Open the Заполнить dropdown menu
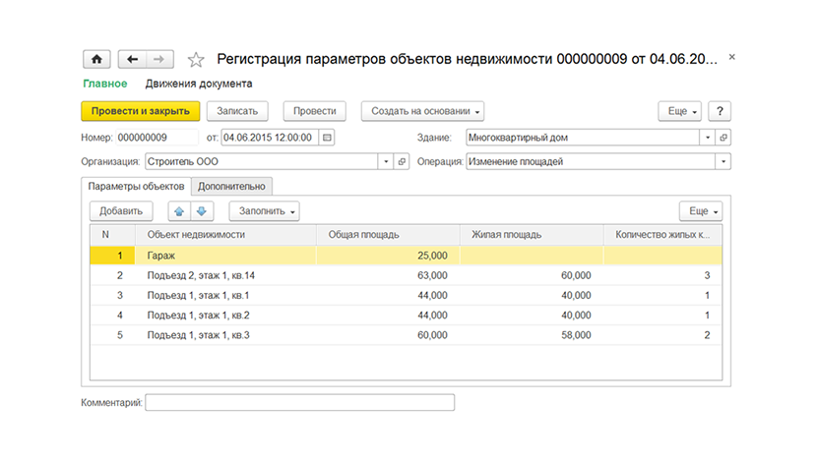This screenshot has width=817, height=461. tap(264, 211)
